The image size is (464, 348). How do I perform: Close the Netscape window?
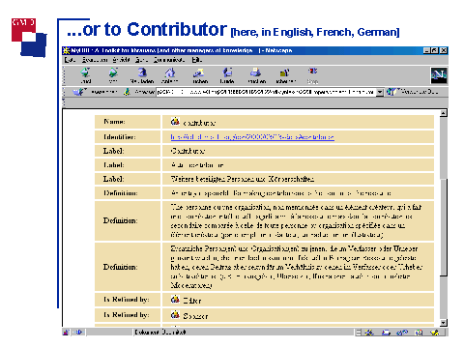444,50
